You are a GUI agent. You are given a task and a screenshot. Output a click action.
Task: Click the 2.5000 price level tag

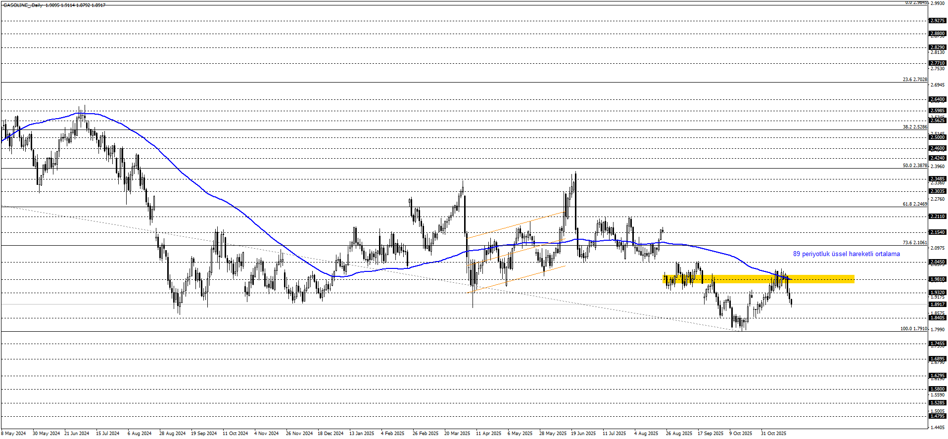(938, 137)
